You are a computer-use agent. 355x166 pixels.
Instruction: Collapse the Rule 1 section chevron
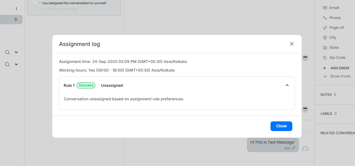pyautogui.click(x=287, y=85)
